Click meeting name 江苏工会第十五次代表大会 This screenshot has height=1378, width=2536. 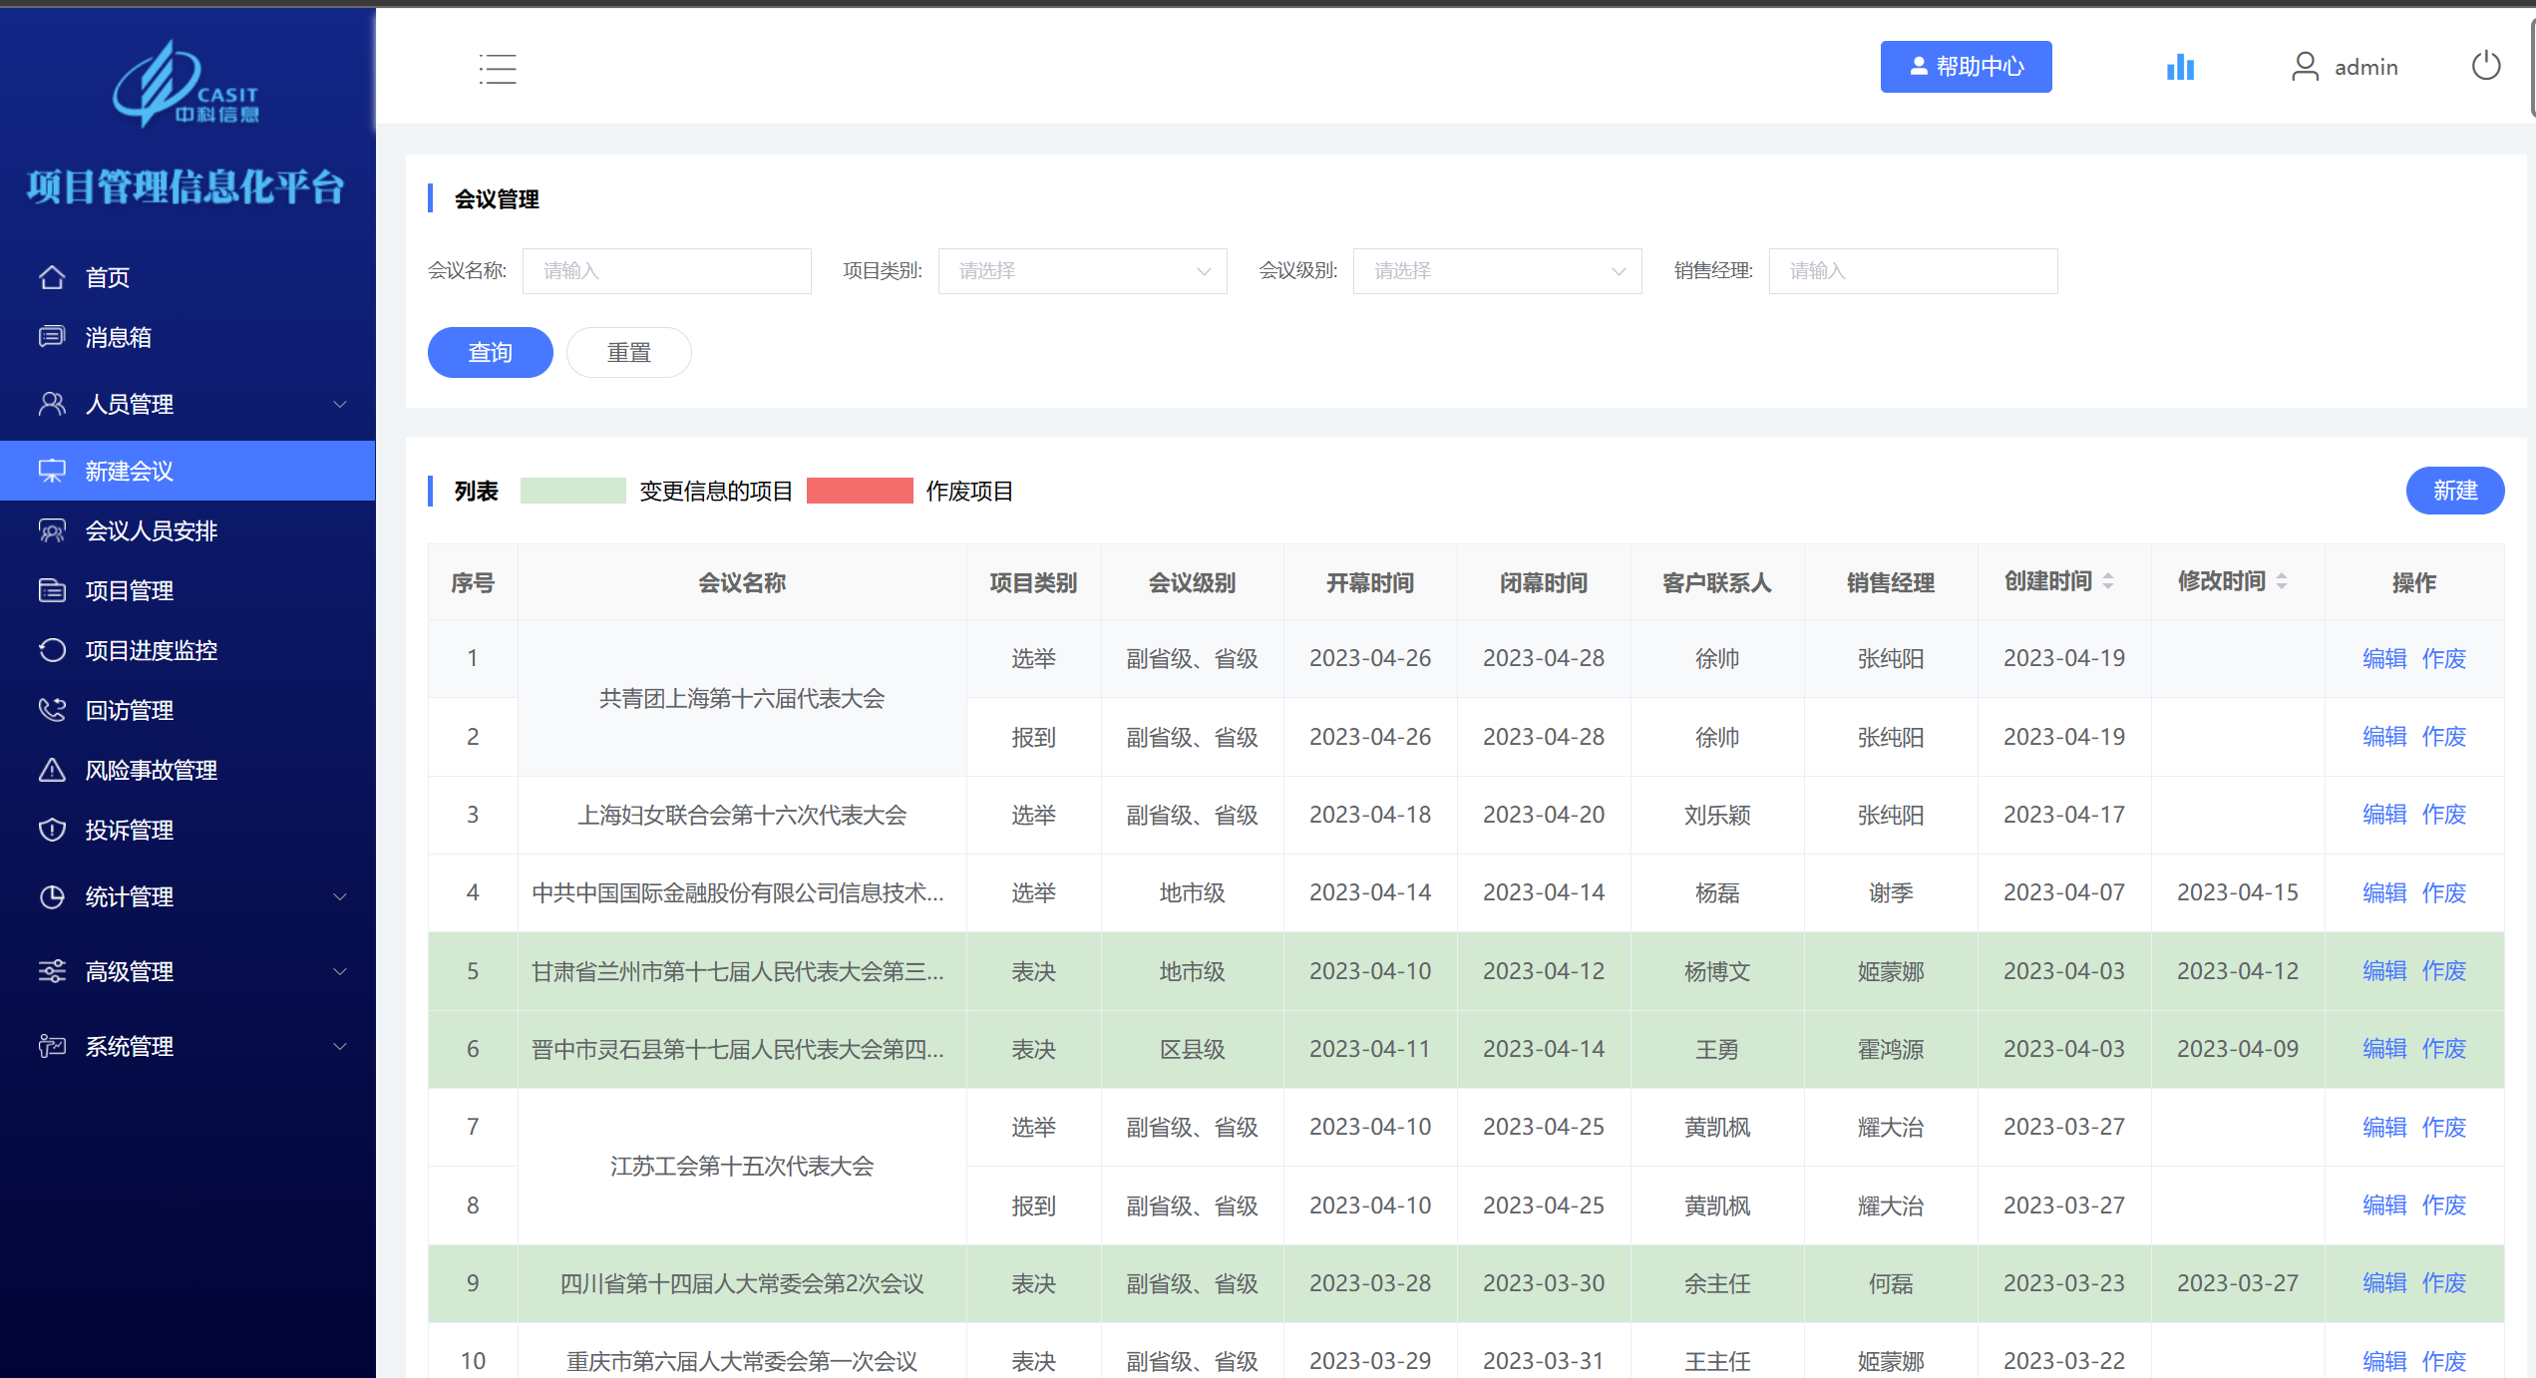(742, 1166)
